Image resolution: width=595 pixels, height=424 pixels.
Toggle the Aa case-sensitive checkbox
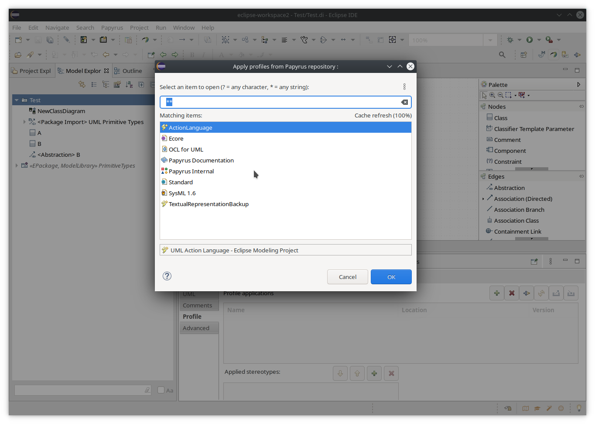[x=161, y=390]
